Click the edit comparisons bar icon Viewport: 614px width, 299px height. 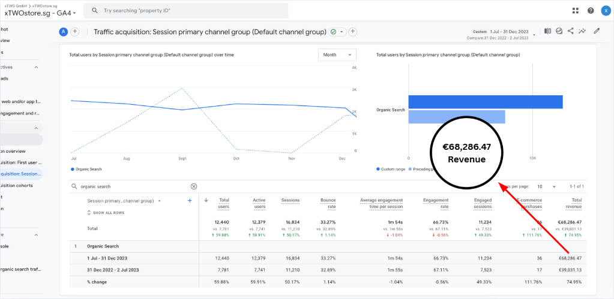pyautogui.click(x=547, y=31)
